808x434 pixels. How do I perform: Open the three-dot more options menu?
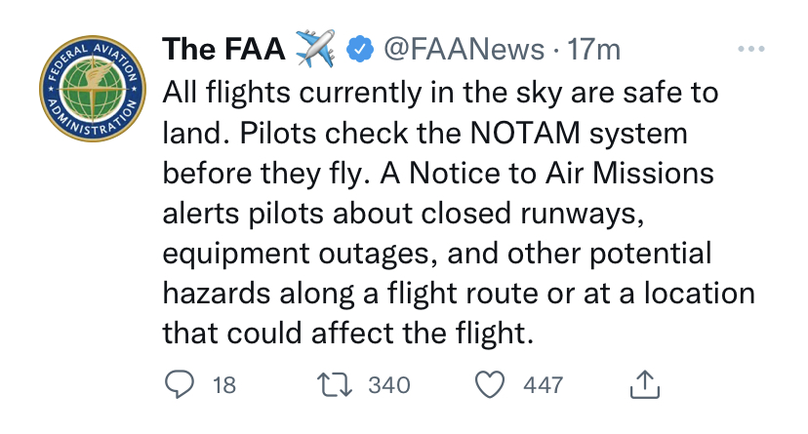pyautogui.click(x=752, y=48)
